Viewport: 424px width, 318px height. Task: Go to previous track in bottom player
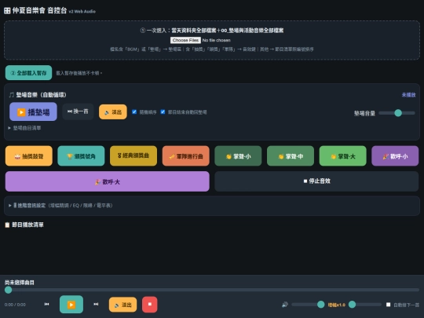47,304
